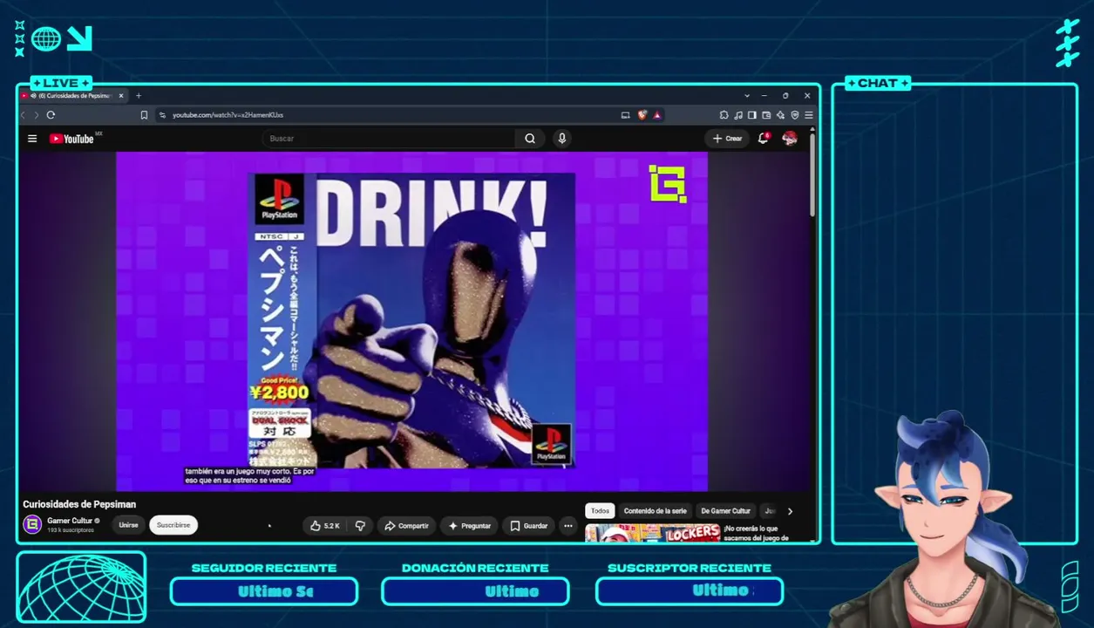Show next filter chips with right chevron
The height and width of the screenshot is (628, 1094).
(790, 511)
